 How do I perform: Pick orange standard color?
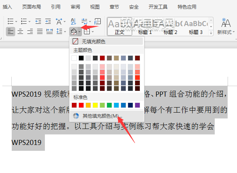(x=88, y=105)
